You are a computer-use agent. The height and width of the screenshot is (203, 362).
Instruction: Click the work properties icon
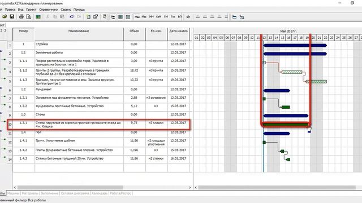coord(96,16)
